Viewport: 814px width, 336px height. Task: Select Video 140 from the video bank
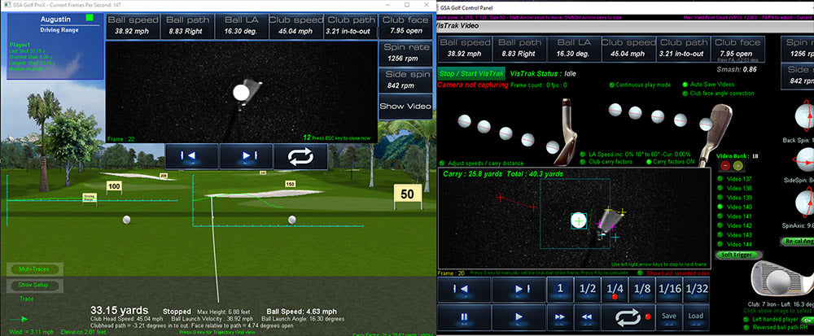point(720,207)
